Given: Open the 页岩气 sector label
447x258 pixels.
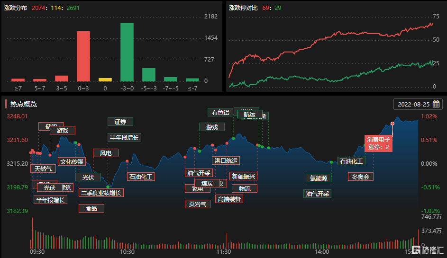Looking at the screenshot, I should [x=197, y=204].
